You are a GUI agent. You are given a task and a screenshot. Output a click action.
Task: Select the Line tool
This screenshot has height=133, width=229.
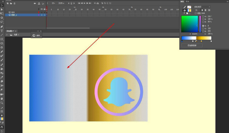click(x=2, y=35)
